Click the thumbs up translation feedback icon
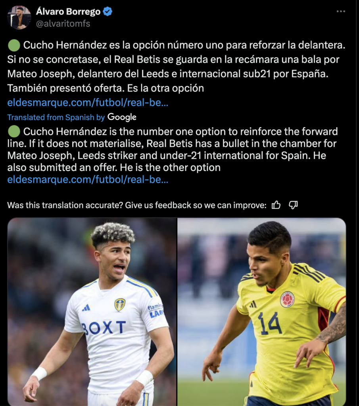 point(276,205)
